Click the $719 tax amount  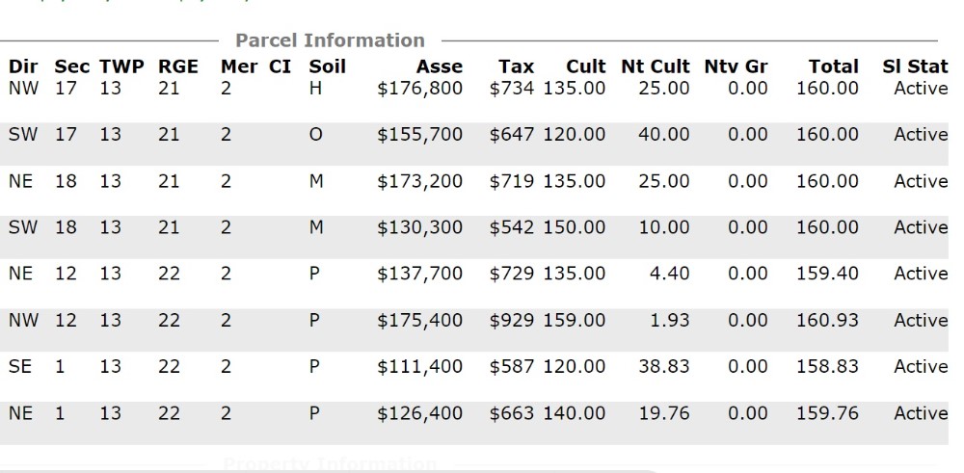pyautogui.click(x=512, y=181)
